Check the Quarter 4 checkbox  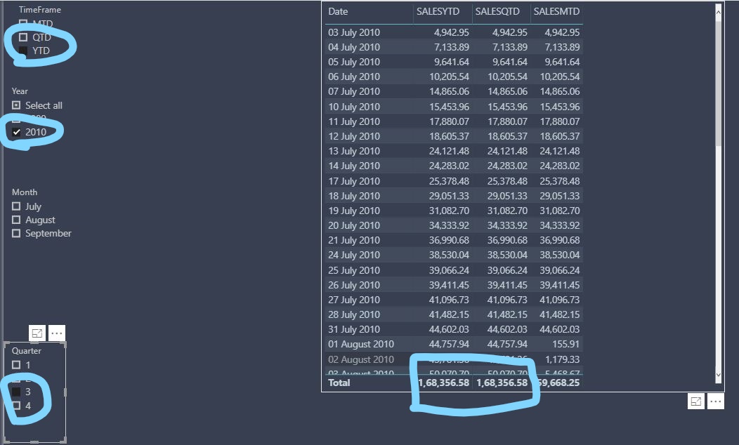click(x=16, y=406)
